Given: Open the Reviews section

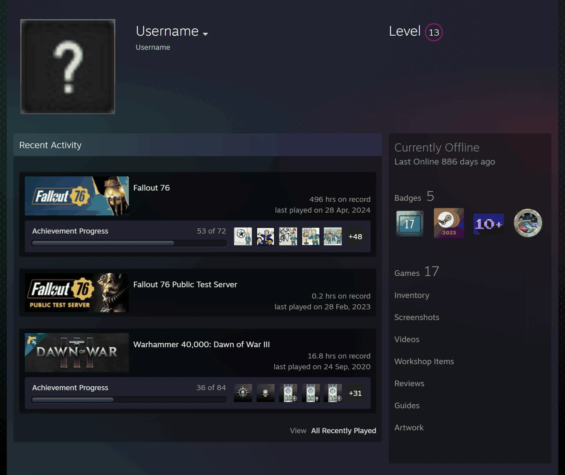Looking at the screenshot, I should (409, 383).
